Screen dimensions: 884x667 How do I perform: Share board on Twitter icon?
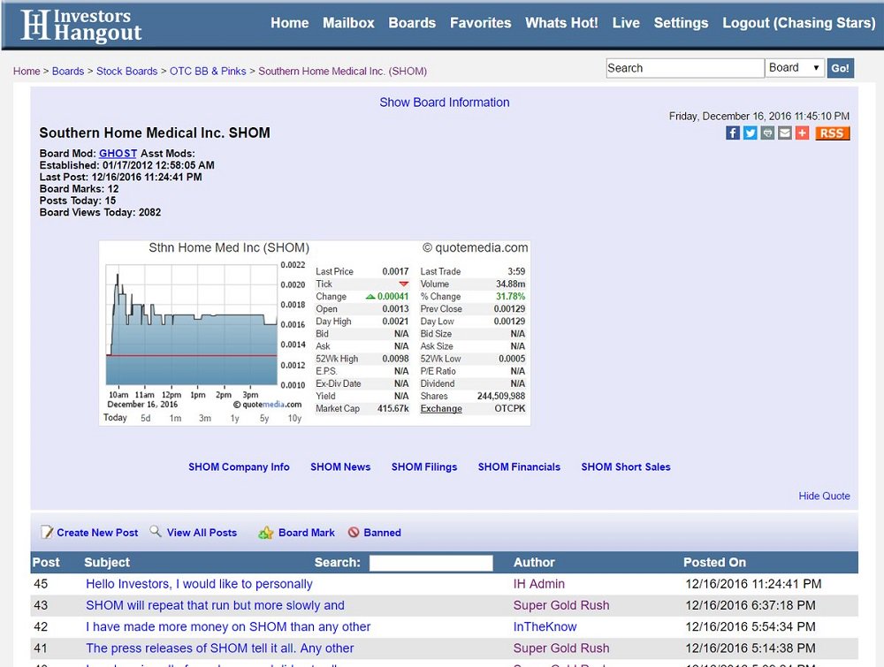[750, 133]
